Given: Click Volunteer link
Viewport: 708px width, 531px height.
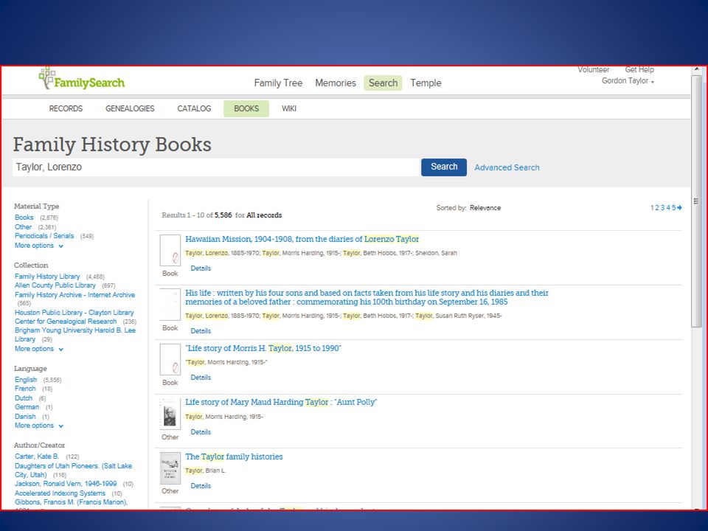Looking at the screenshot, I should [x=593, y=69].
